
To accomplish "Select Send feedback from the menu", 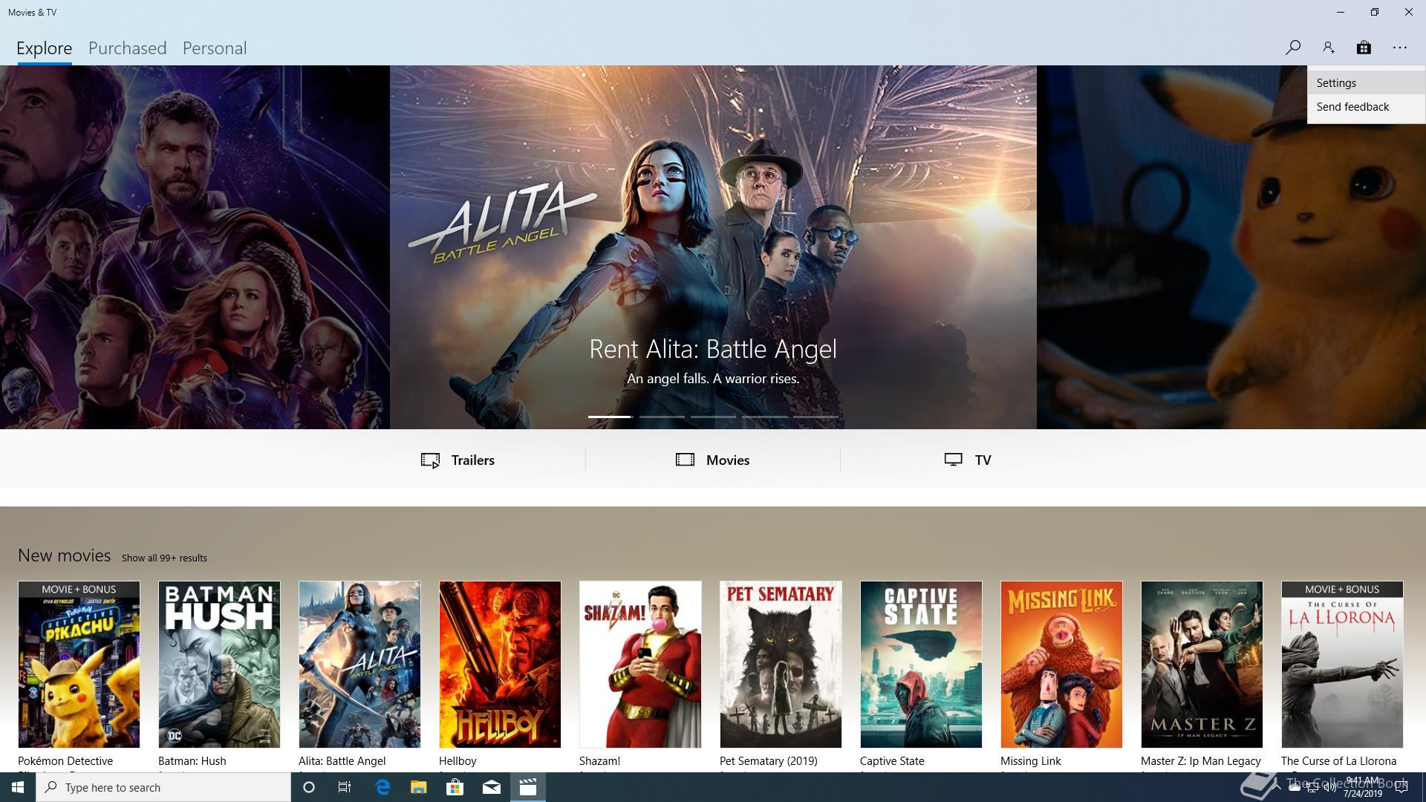I will tap(1366, 107).
